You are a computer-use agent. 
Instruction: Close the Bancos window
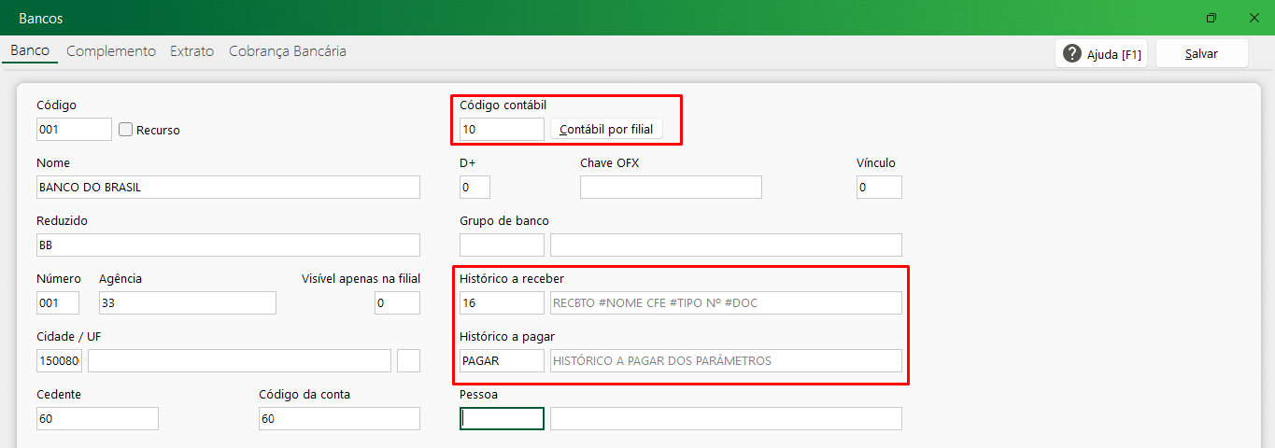click(x=1254, y=18)
